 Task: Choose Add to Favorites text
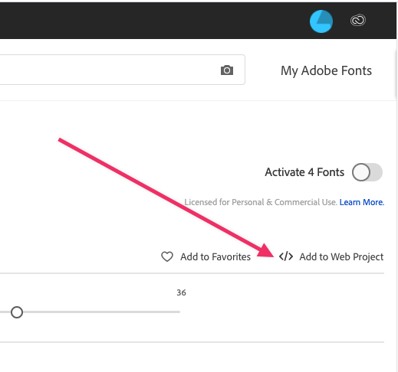pos(215,256)
